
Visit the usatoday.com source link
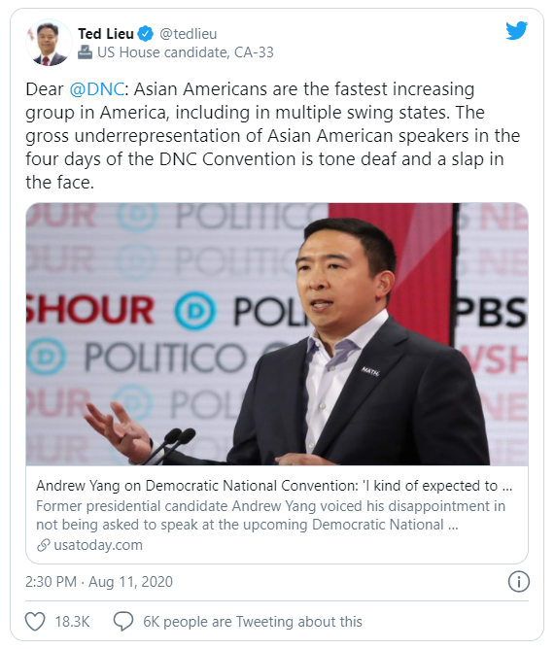point(98,545)
